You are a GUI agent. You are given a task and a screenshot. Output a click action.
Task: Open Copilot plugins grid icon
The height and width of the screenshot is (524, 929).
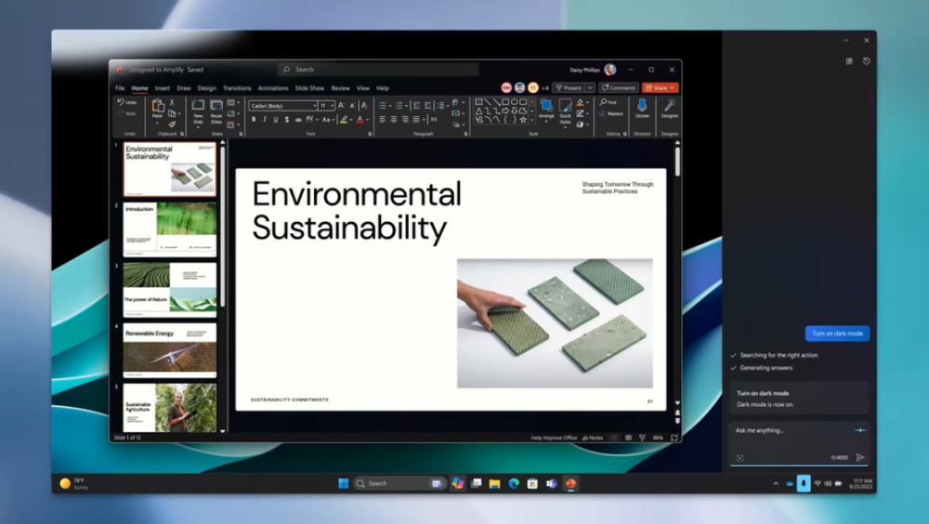849,61
